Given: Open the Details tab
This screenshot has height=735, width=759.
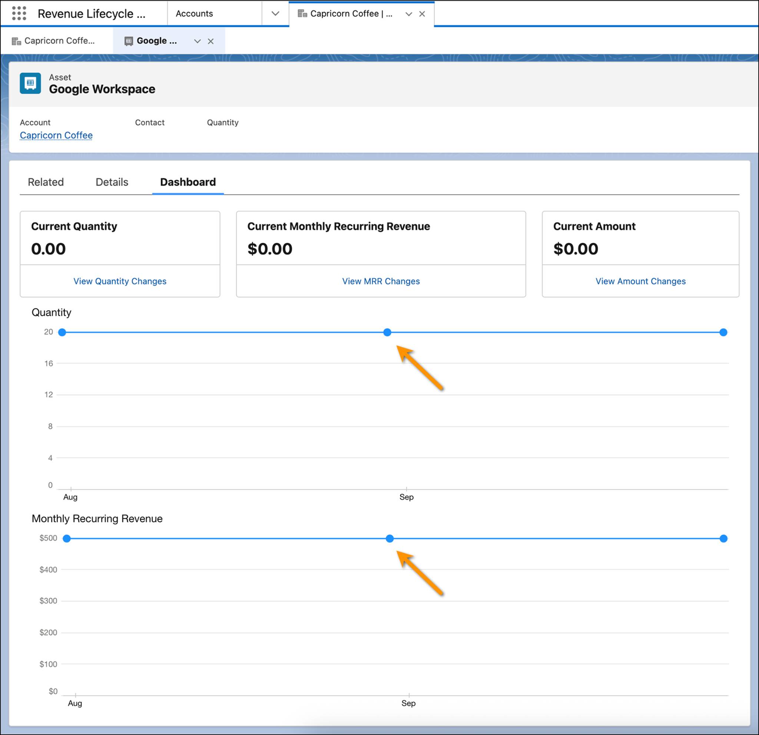Looking at the screenshot, I should pos(112,182).
